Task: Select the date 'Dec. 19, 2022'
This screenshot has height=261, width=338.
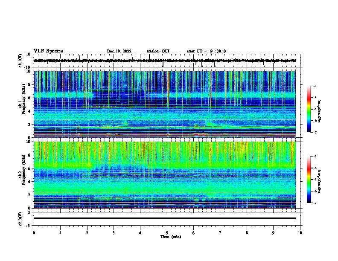Action: coord(119,51)
